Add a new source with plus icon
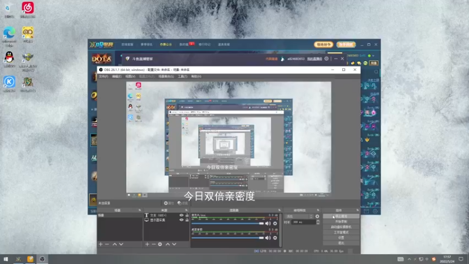This screenshot has width=469, height=264. [x=147, y=244]
